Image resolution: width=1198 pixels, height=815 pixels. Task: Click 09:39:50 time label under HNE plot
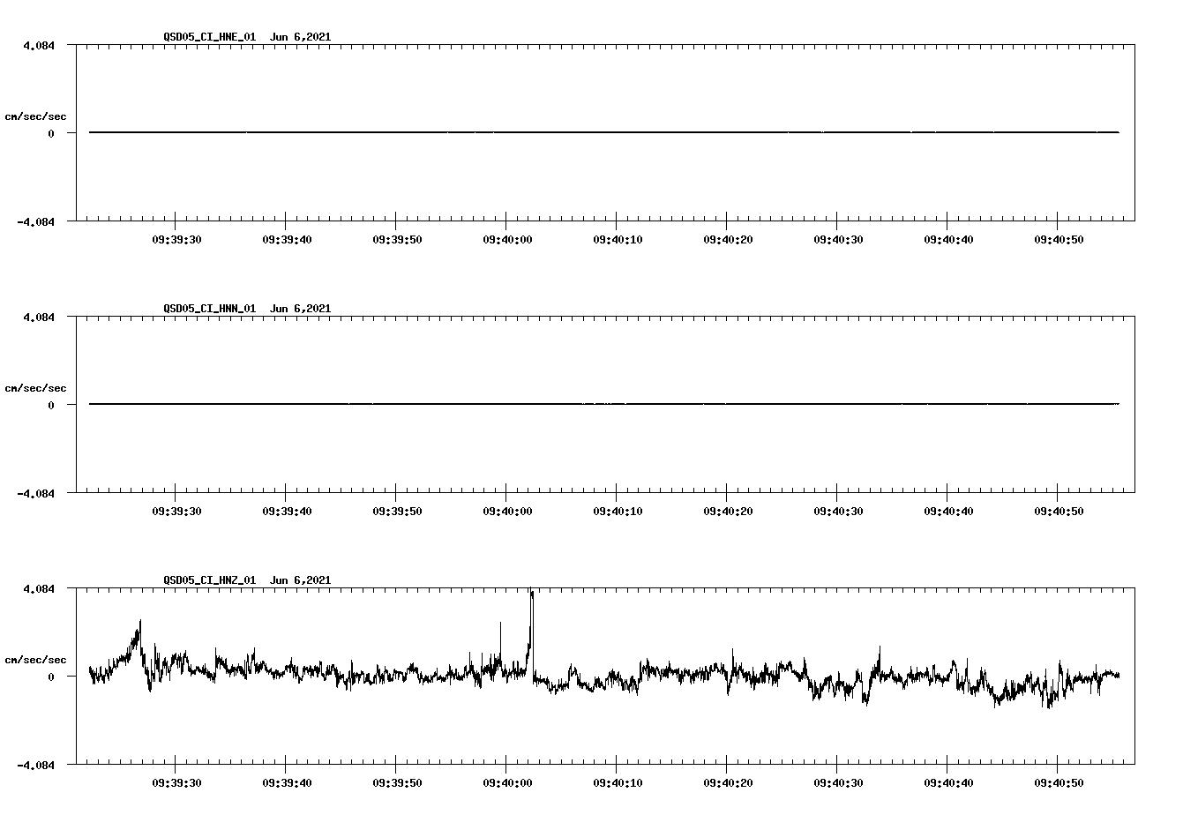tap(397, 240)
